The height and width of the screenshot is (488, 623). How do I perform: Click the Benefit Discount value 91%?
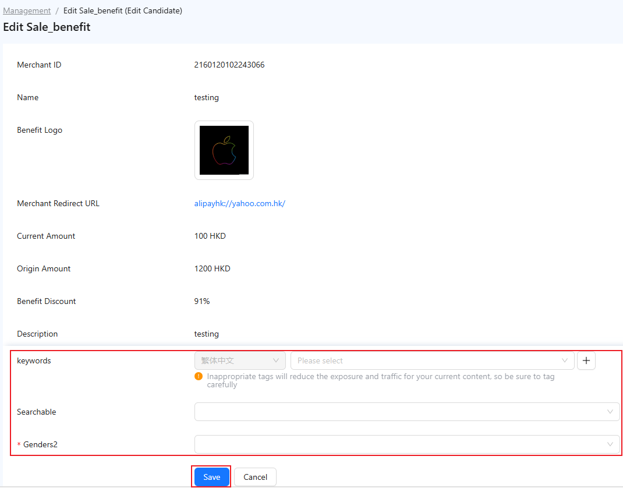pos(202,302)
